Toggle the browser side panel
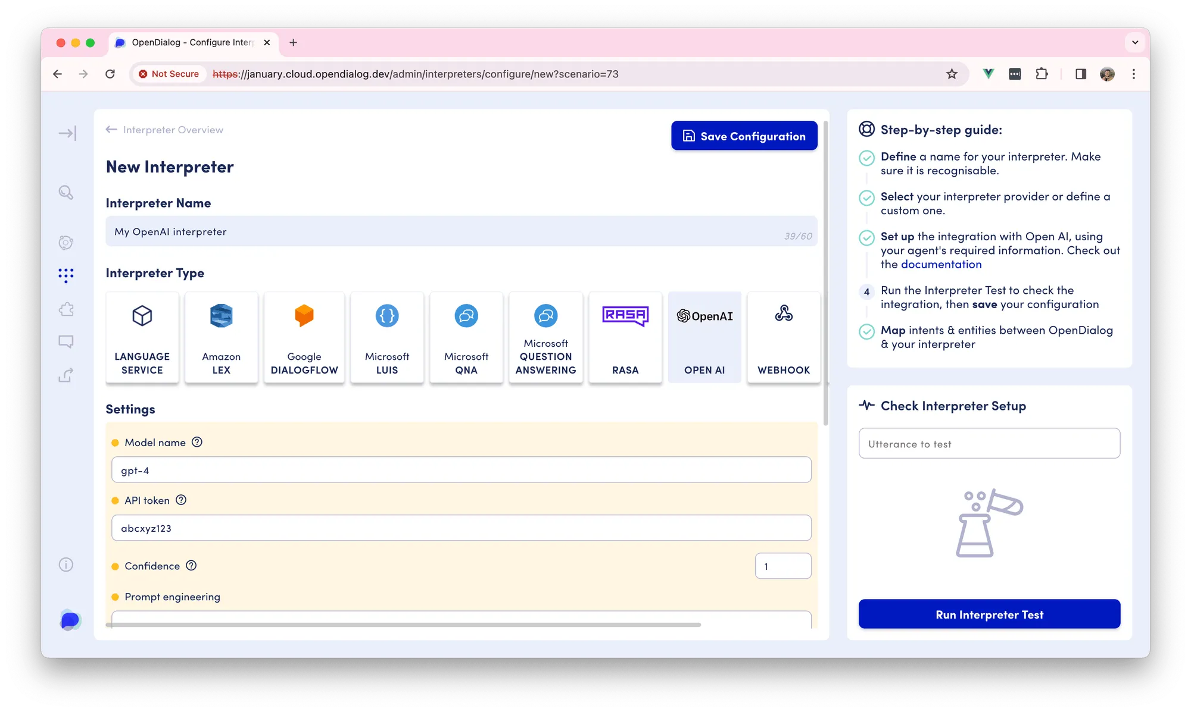 tap(1081, 74)
